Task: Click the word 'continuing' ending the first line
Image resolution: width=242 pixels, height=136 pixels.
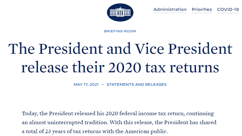Action: coord(200,114)
